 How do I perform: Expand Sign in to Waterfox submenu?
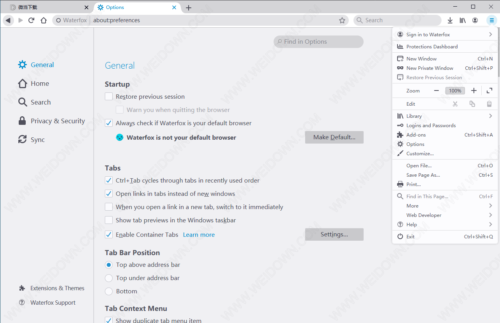click(x=445, y=34)
